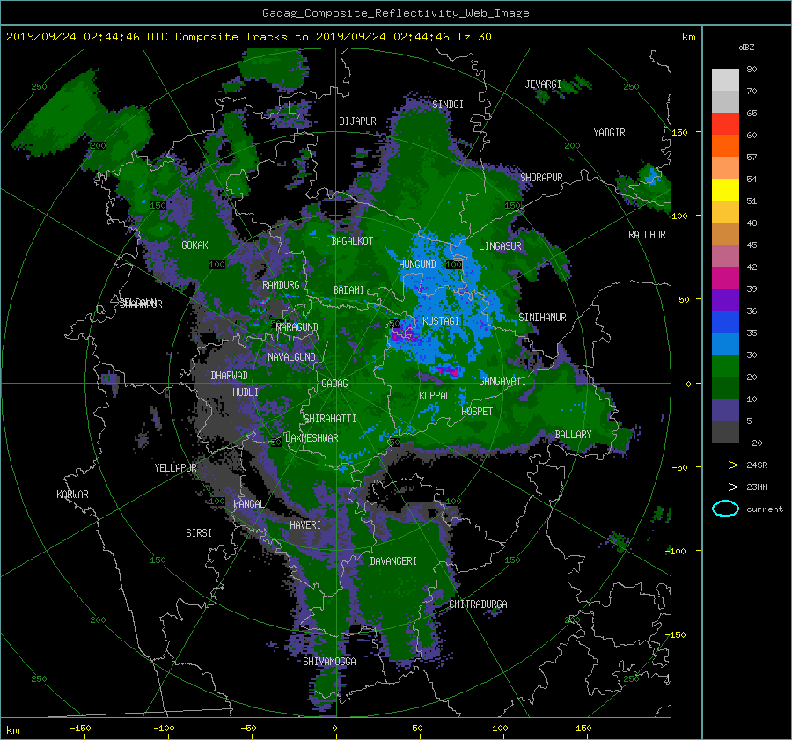Click the 'JEVARGI' city label
This screenshot has width=792, height=740.
[x=543, y=84]
